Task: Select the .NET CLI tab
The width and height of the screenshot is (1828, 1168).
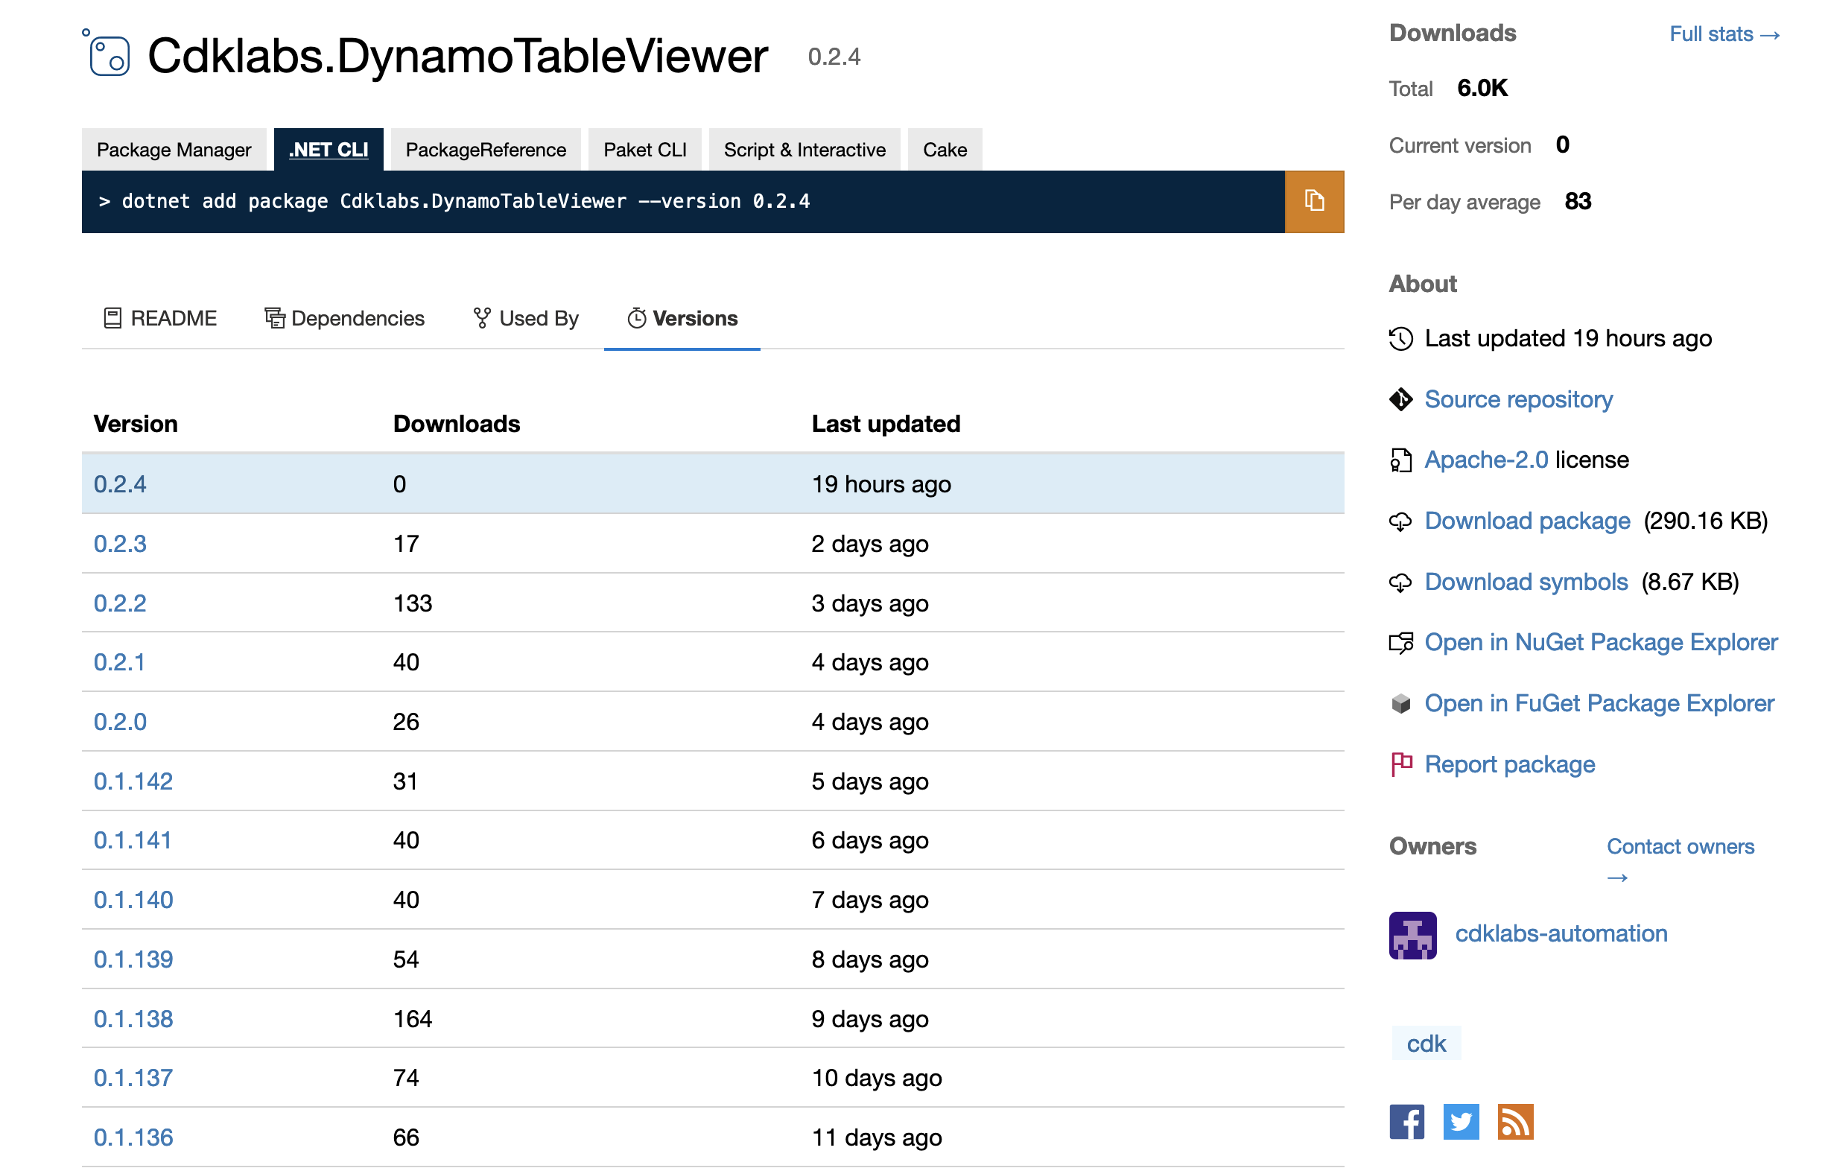Action: click(x=329, y=150)
